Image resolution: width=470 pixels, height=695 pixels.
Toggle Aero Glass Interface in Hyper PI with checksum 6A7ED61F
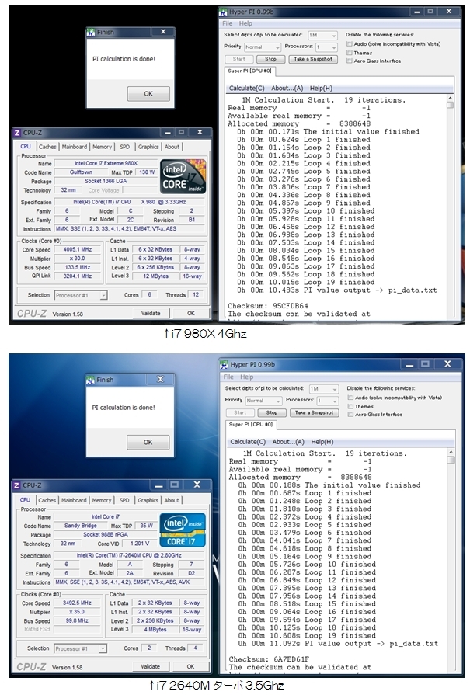pos(350,415)
